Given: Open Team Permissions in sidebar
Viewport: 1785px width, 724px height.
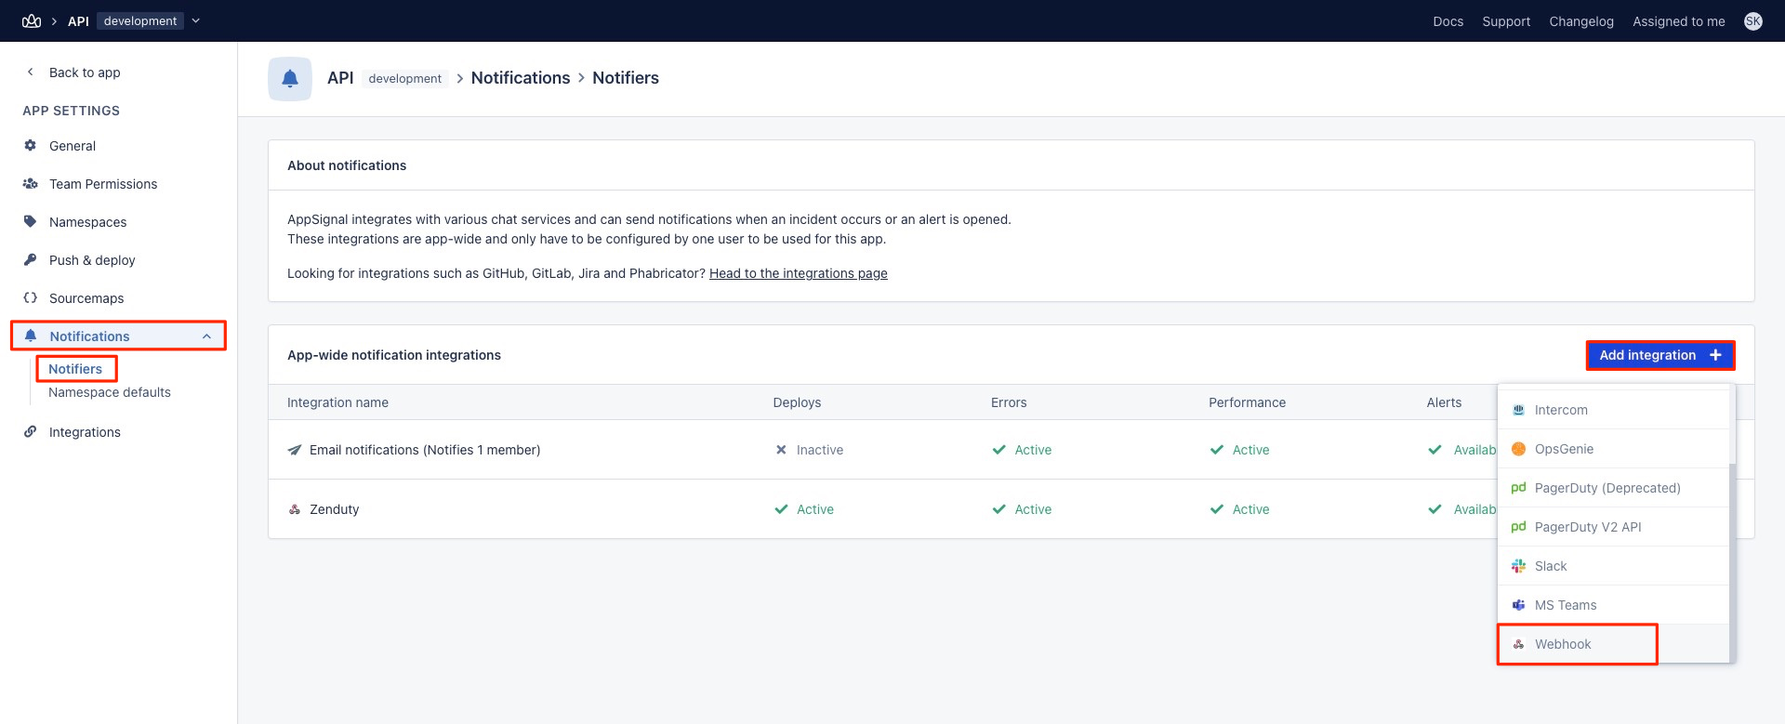Looking at the screenshot, I should pos(103,184).
